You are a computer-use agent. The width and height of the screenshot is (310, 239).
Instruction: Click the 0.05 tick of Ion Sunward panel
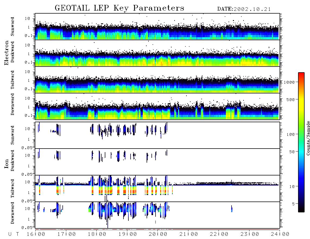click(27, 148)
